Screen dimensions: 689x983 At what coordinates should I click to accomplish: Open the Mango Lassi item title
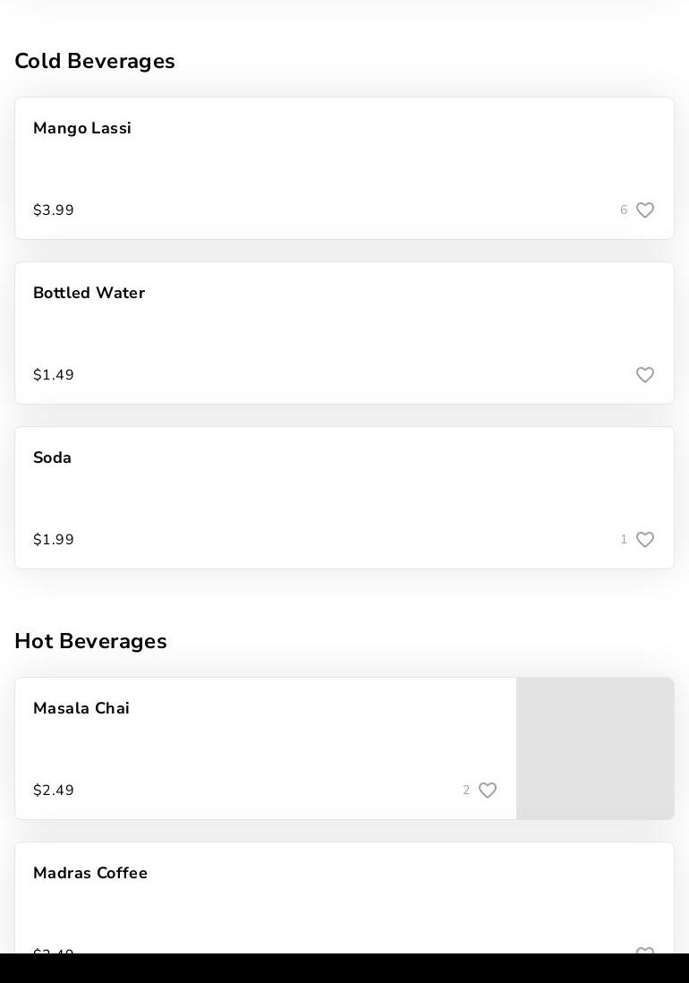(82, 128)
